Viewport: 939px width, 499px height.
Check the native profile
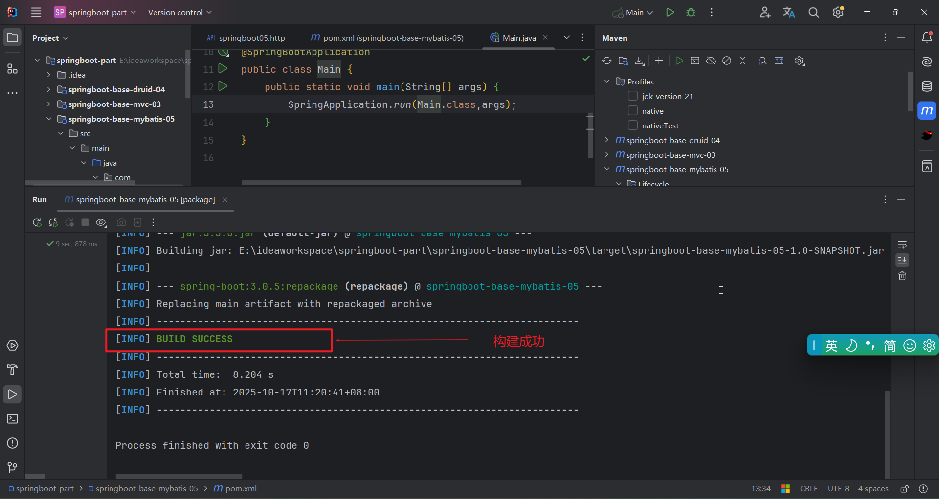(x=632, y=111)
